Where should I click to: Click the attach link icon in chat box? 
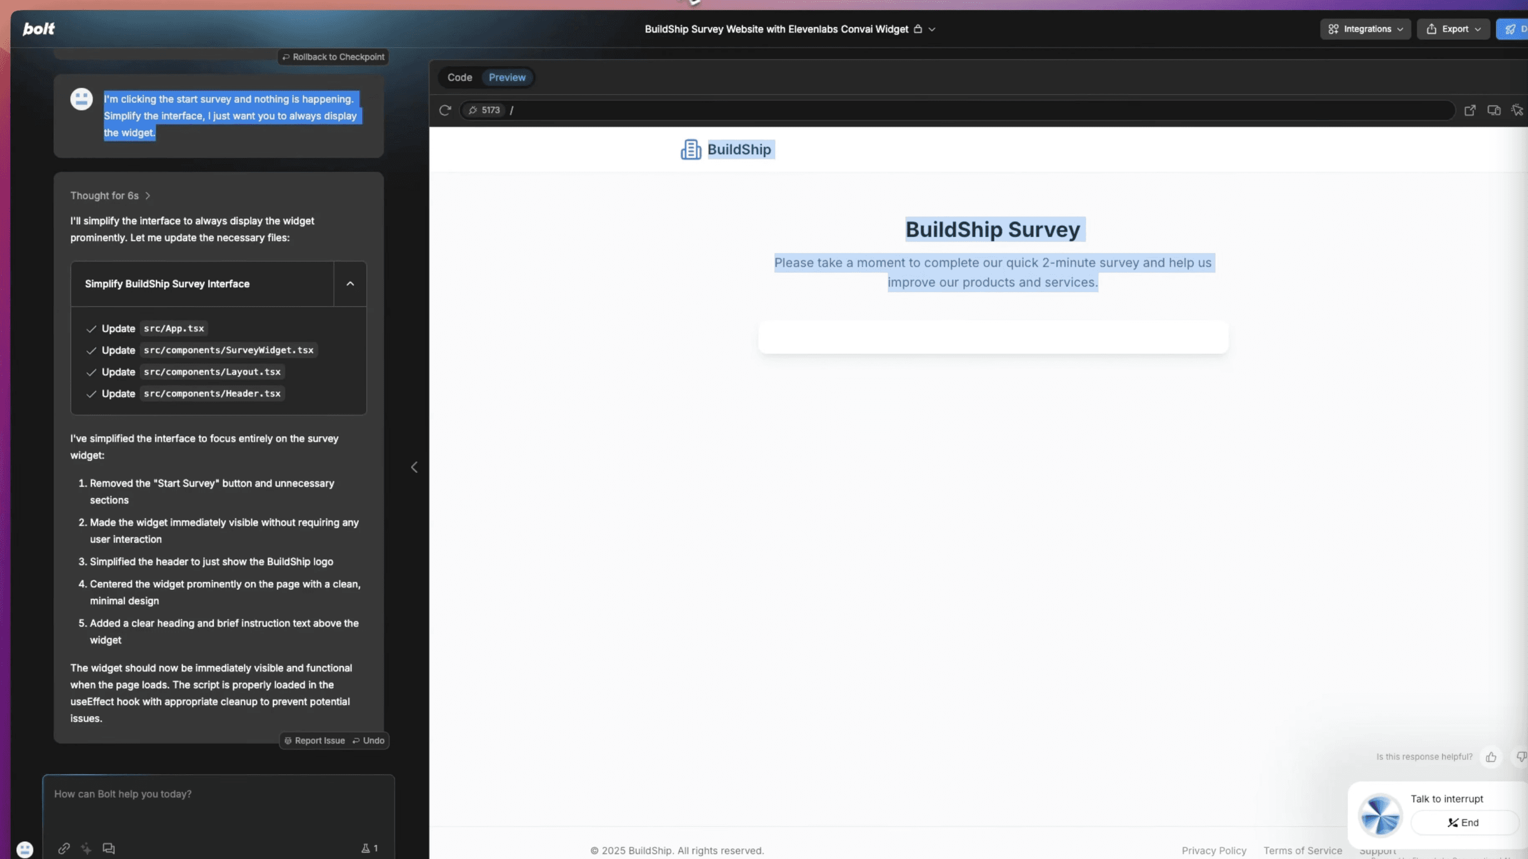coord(64,848)
